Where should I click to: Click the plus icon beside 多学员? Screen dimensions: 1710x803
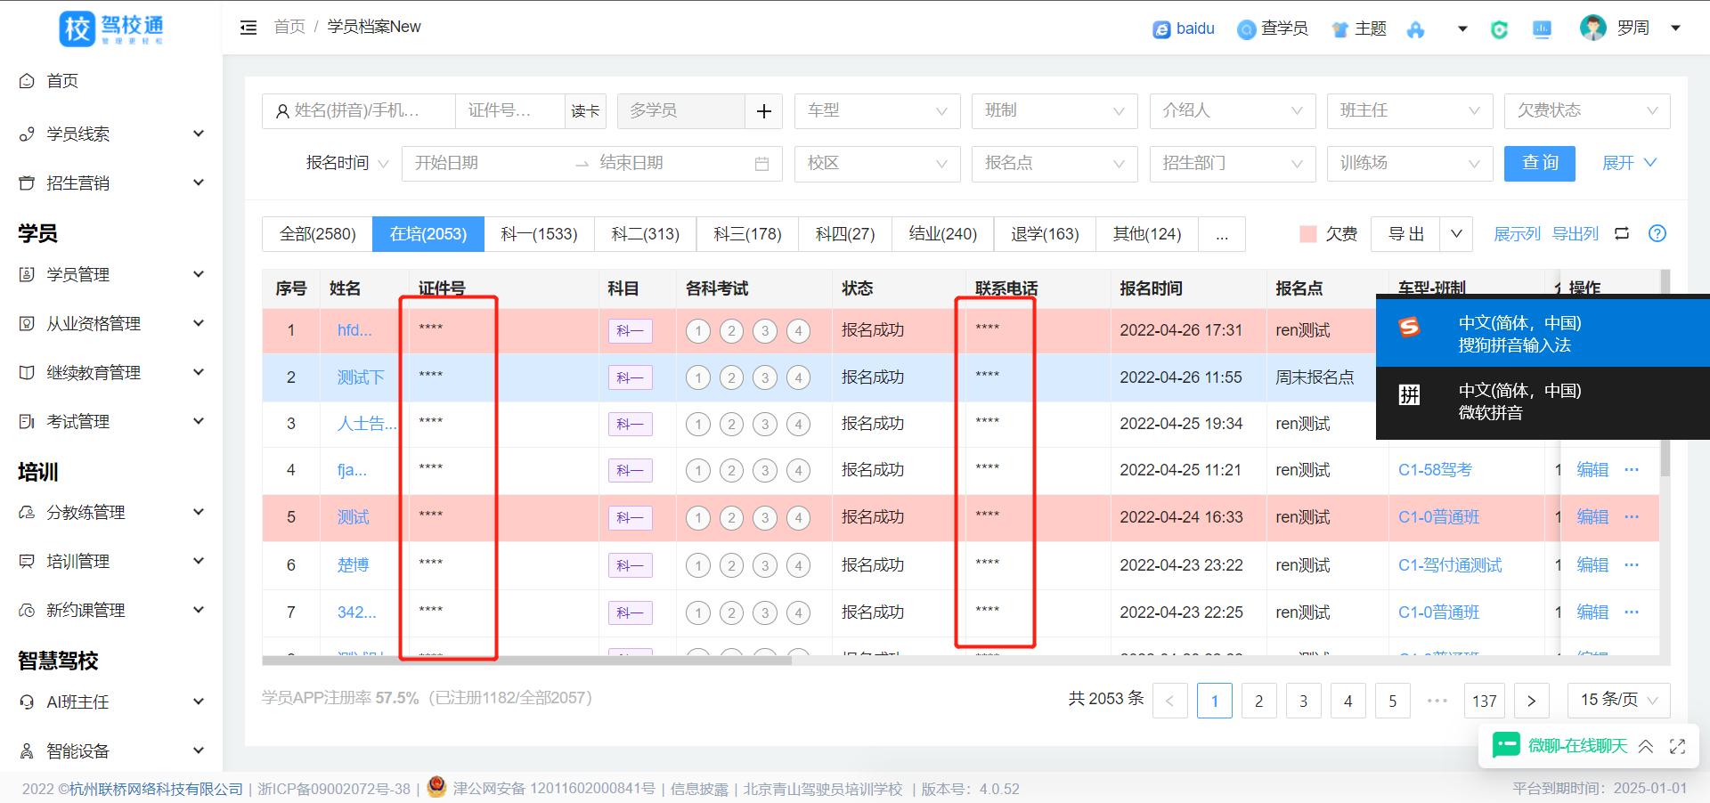764,111
